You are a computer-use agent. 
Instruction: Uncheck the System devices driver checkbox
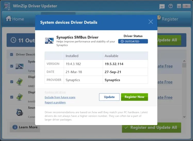(12, 66)
